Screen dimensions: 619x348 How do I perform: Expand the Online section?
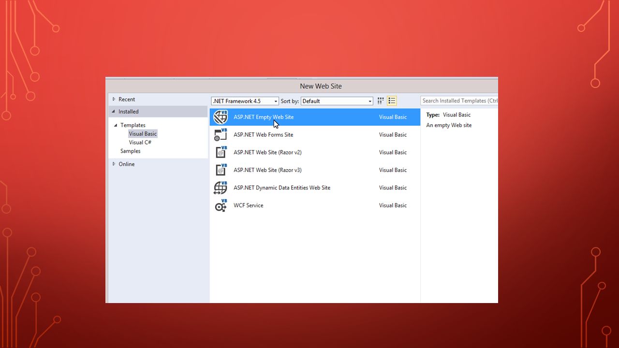114,164
